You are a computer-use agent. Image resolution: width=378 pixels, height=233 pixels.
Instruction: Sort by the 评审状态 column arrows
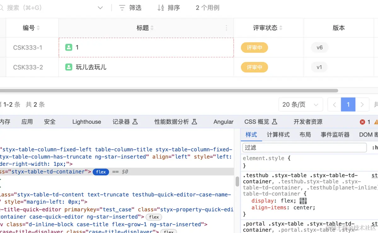click(x=281, y=28)
